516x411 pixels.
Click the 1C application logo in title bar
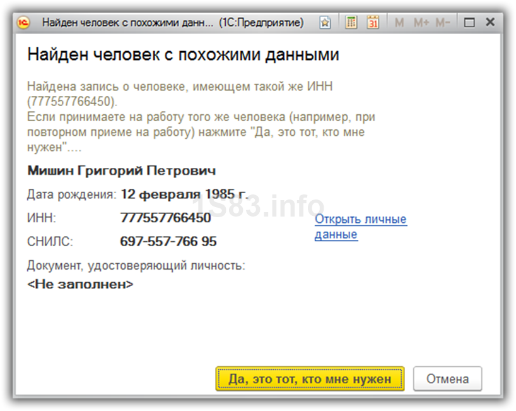(x=24, y=23)
